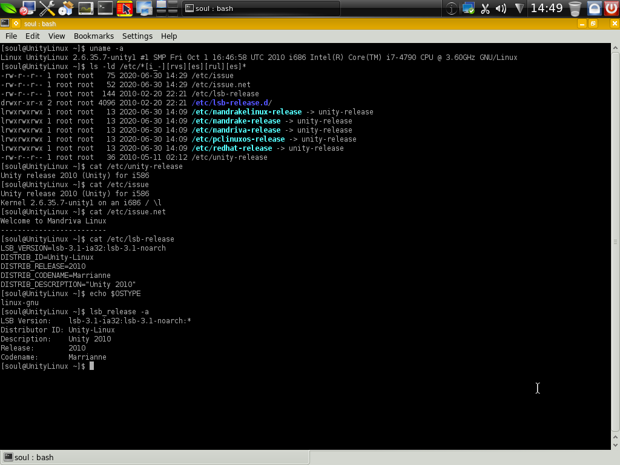Open the Edit menu
620x465 pixels.
tap(33, 36)
